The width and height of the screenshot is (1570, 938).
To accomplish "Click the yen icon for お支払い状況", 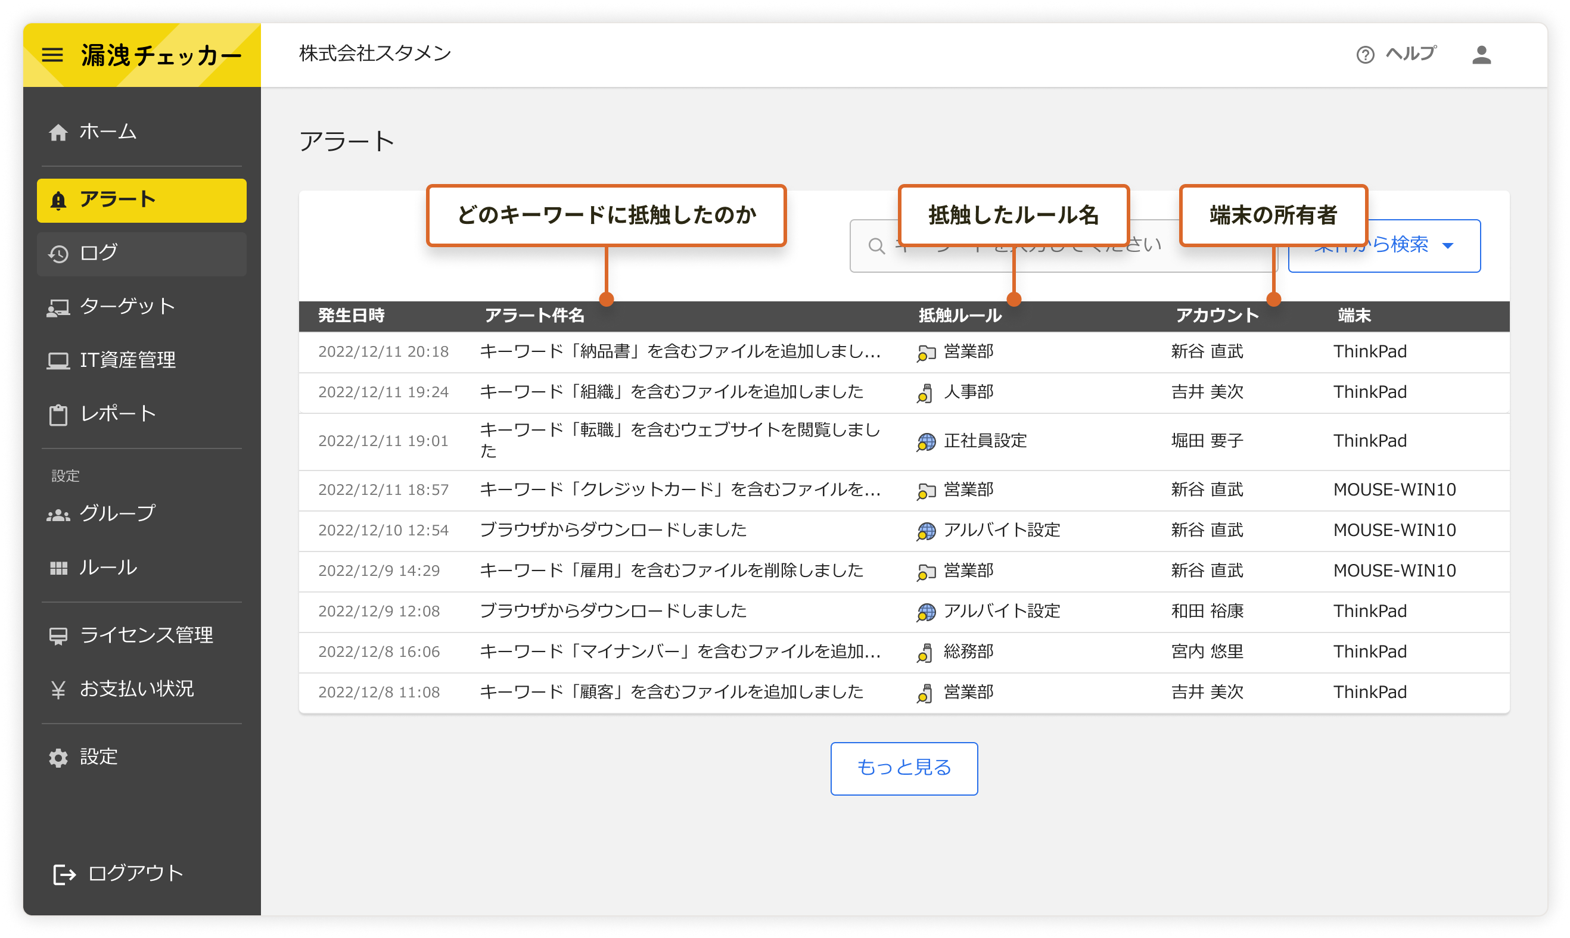I will (58, 689).
